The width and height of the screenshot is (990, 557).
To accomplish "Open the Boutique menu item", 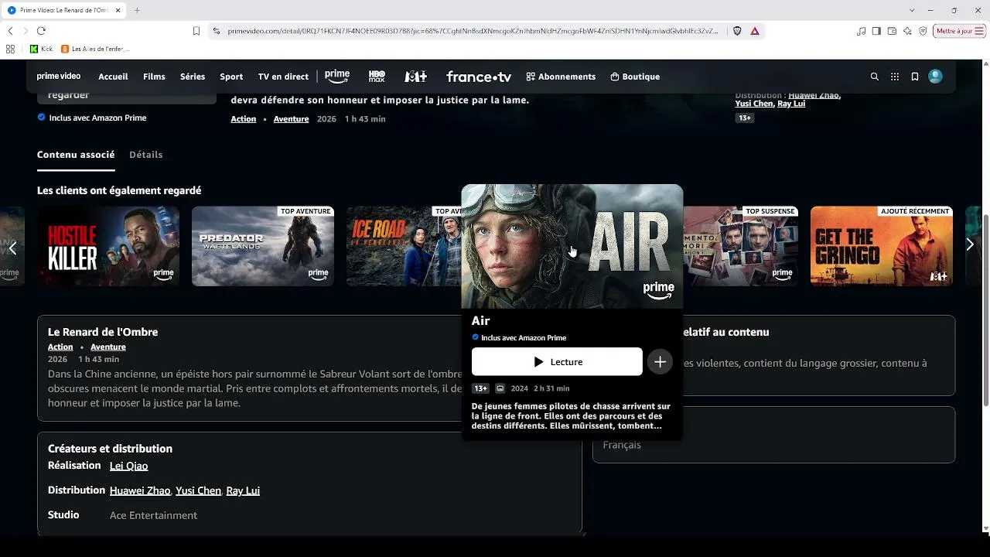I will [635, 77].
